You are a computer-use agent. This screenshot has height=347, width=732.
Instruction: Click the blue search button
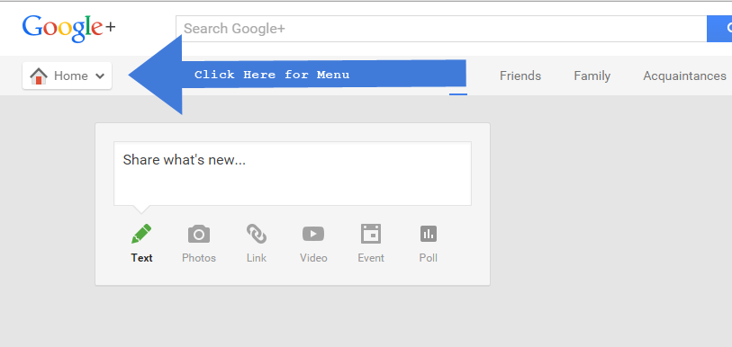click(719, 29)
